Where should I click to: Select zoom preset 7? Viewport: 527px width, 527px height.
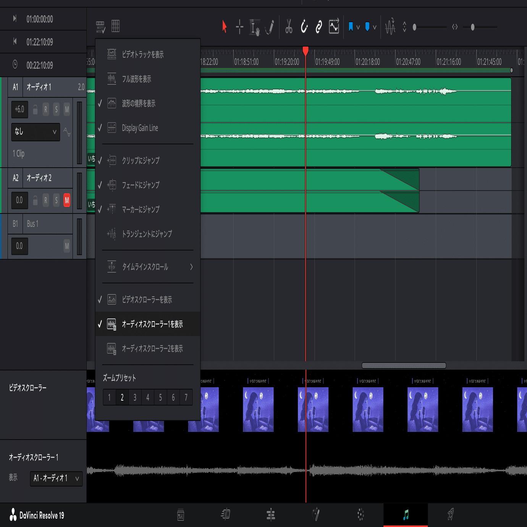click(186, 398)
